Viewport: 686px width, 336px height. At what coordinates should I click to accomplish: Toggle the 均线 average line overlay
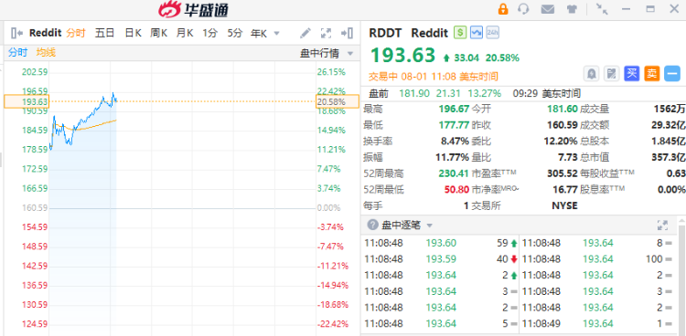pyautogui.click(x=46, y=53)
